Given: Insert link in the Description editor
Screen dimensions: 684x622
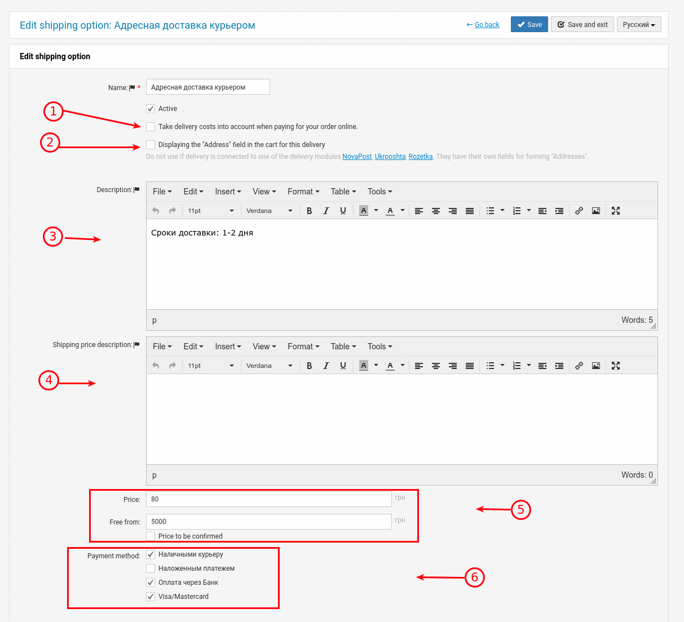Looking at the screenshot, I should coord(579,211).
